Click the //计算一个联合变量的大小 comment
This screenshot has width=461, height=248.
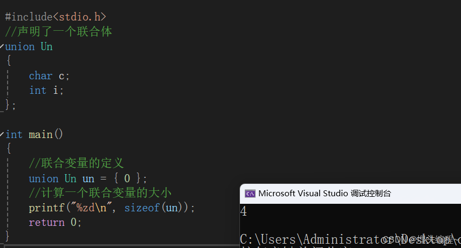click(x=100, y=193)
